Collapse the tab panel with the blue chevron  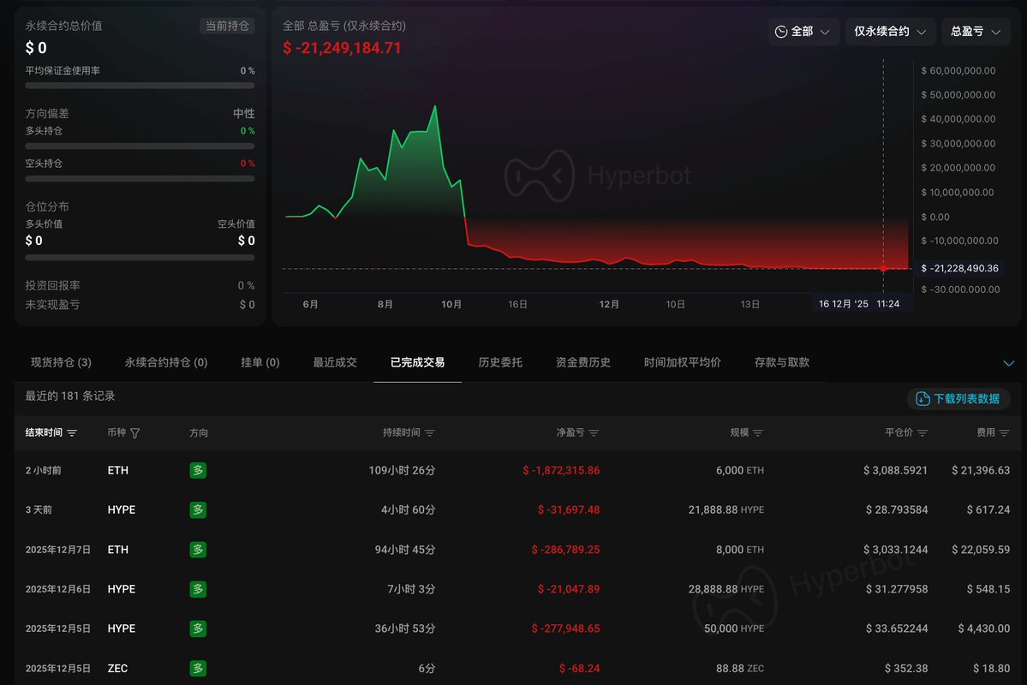click(1009, 363)
